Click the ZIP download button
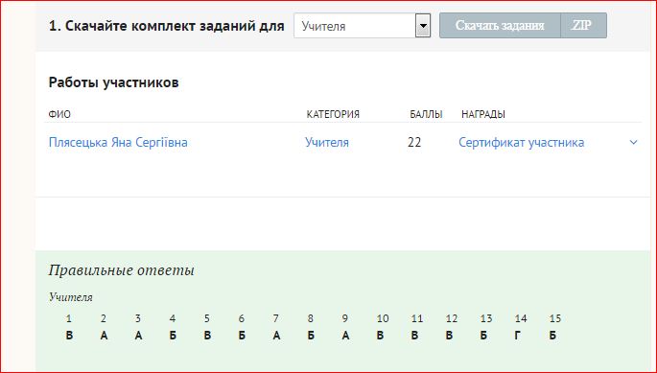 pos(583,26)
